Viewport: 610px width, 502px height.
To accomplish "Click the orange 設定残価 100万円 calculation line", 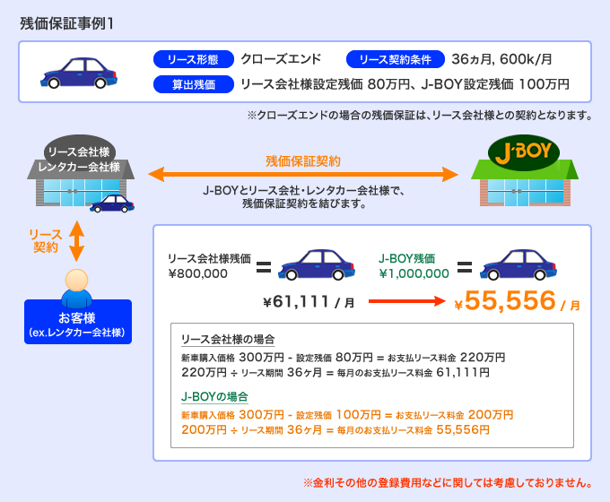I will coord(347,415).
